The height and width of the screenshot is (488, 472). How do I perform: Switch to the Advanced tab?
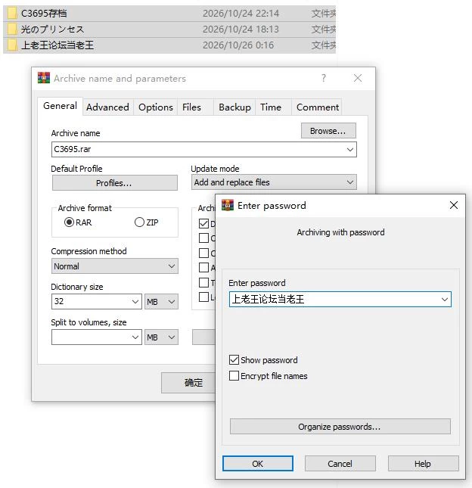(107, 107)
